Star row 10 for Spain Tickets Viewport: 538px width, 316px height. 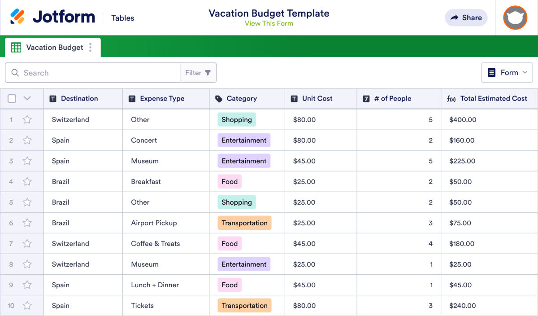coord(27,305)
